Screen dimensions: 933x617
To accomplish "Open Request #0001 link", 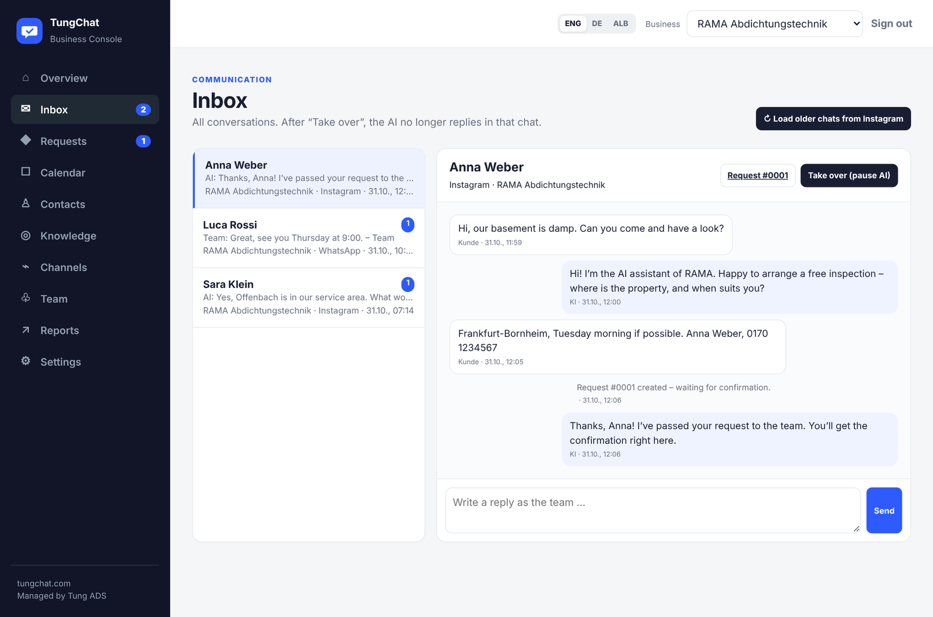I will (757, 175).
